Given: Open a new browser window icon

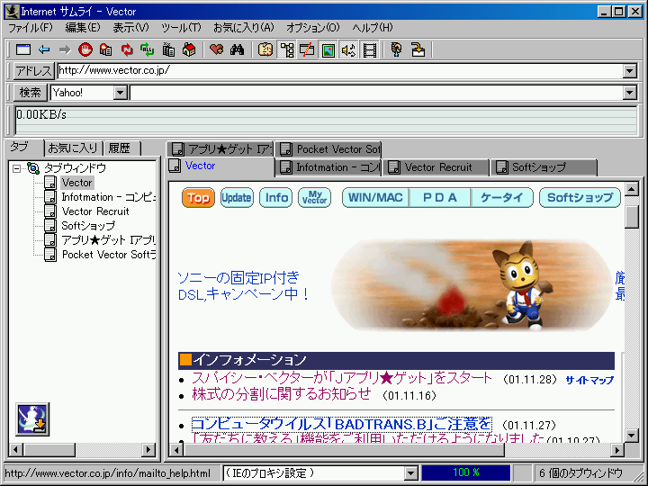Looking at the screenshot, I should (x=23, y=50).
